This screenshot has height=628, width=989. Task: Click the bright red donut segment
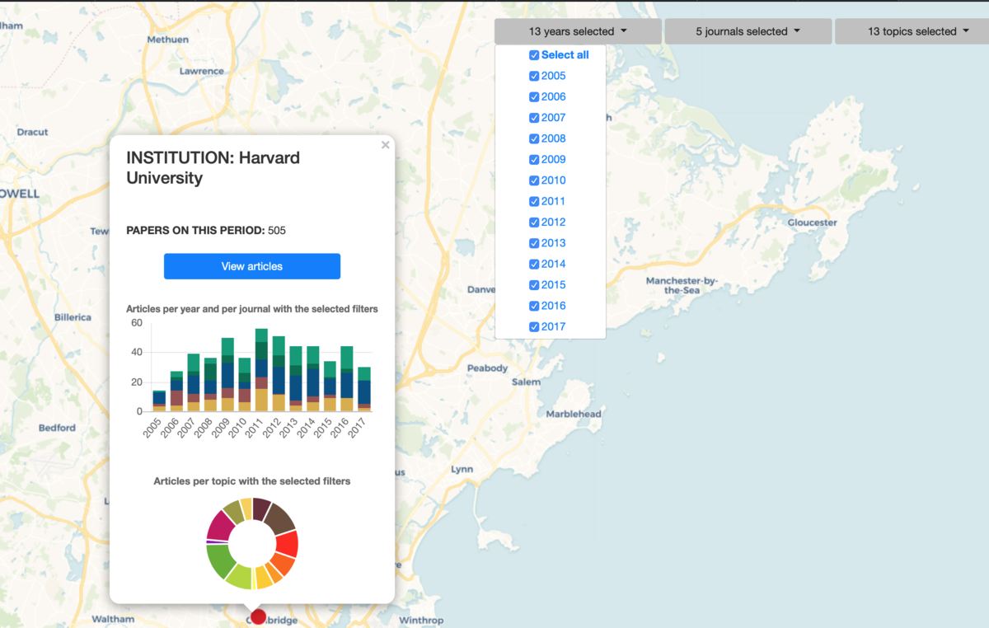pos(286,543)
